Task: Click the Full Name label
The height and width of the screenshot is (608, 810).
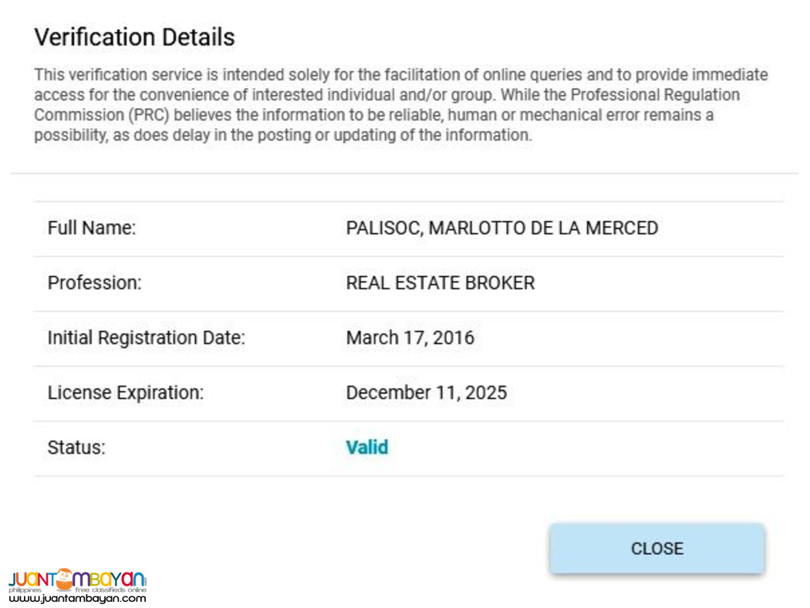Action: [x=92, y=228]
